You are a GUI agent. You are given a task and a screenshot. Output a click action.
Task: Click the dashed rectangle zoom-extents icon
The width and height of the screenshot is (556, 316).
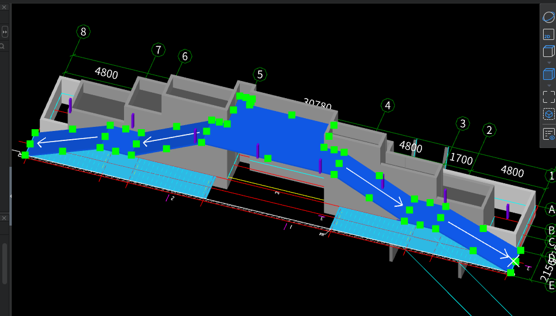pos(548,97)
